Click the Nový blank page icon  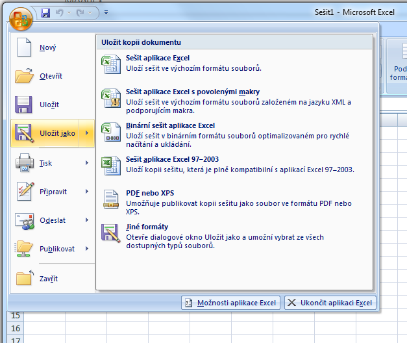[x=24, y=47]
